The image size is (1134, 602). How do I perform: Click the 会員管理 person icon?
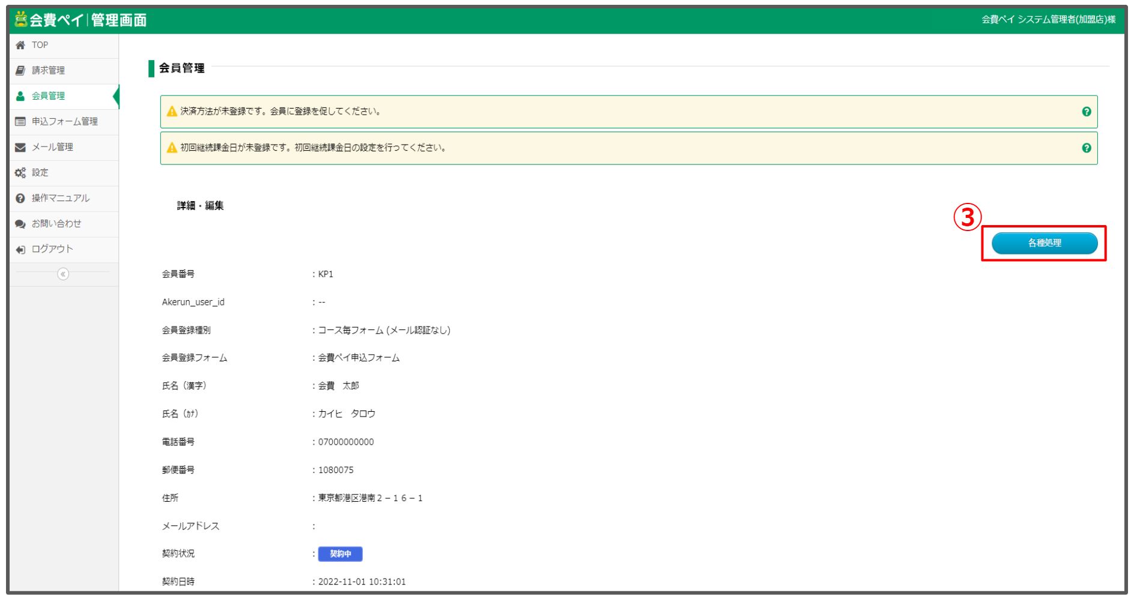coord(20,96)
